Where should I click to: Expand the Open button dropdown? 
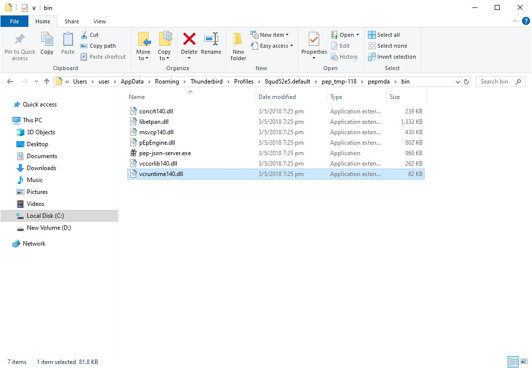[x=357, y=35]
